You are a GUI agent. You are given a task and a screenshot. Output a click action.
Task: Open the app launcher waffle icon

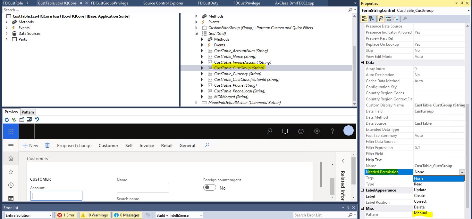11,131
